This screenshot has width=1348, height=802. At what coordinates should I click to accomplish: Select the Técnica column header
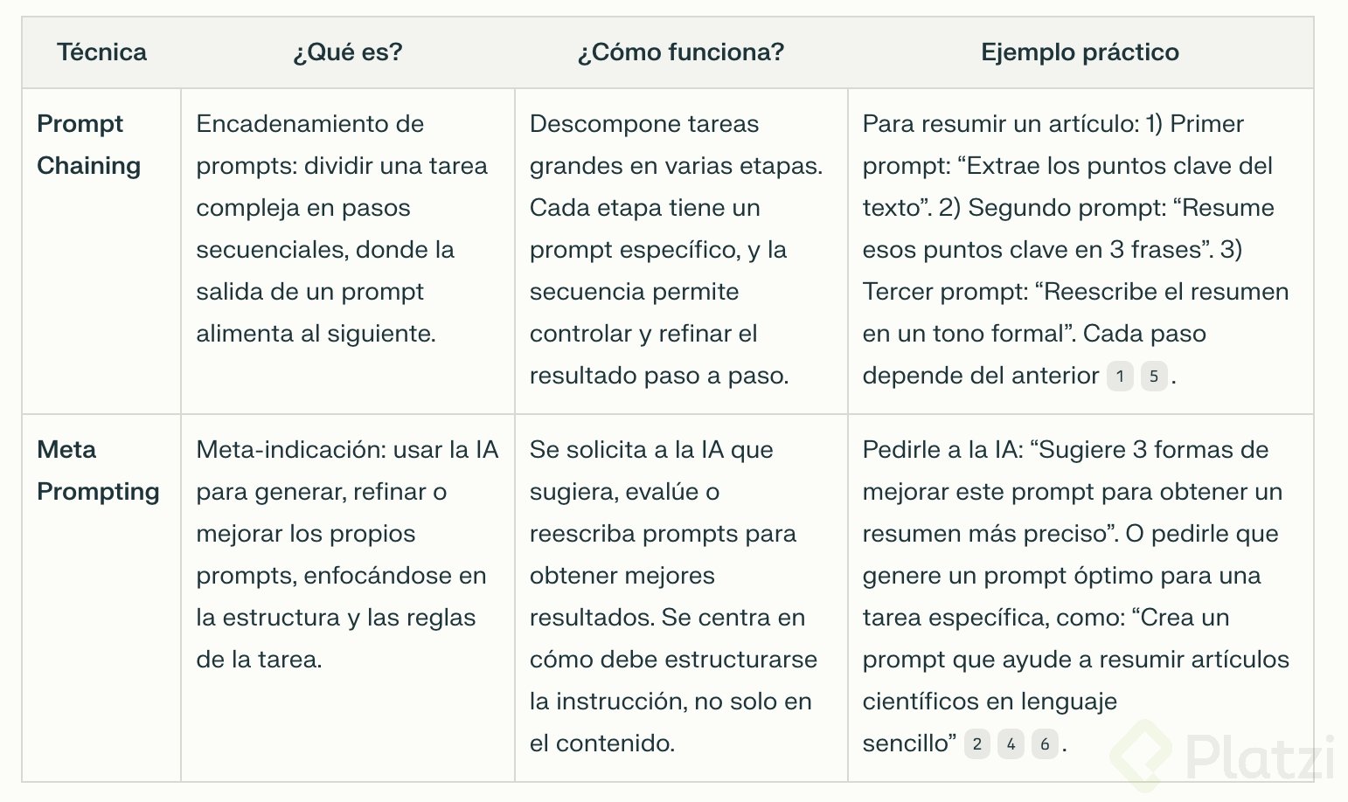pyautogui.click(x=101, y=52)
